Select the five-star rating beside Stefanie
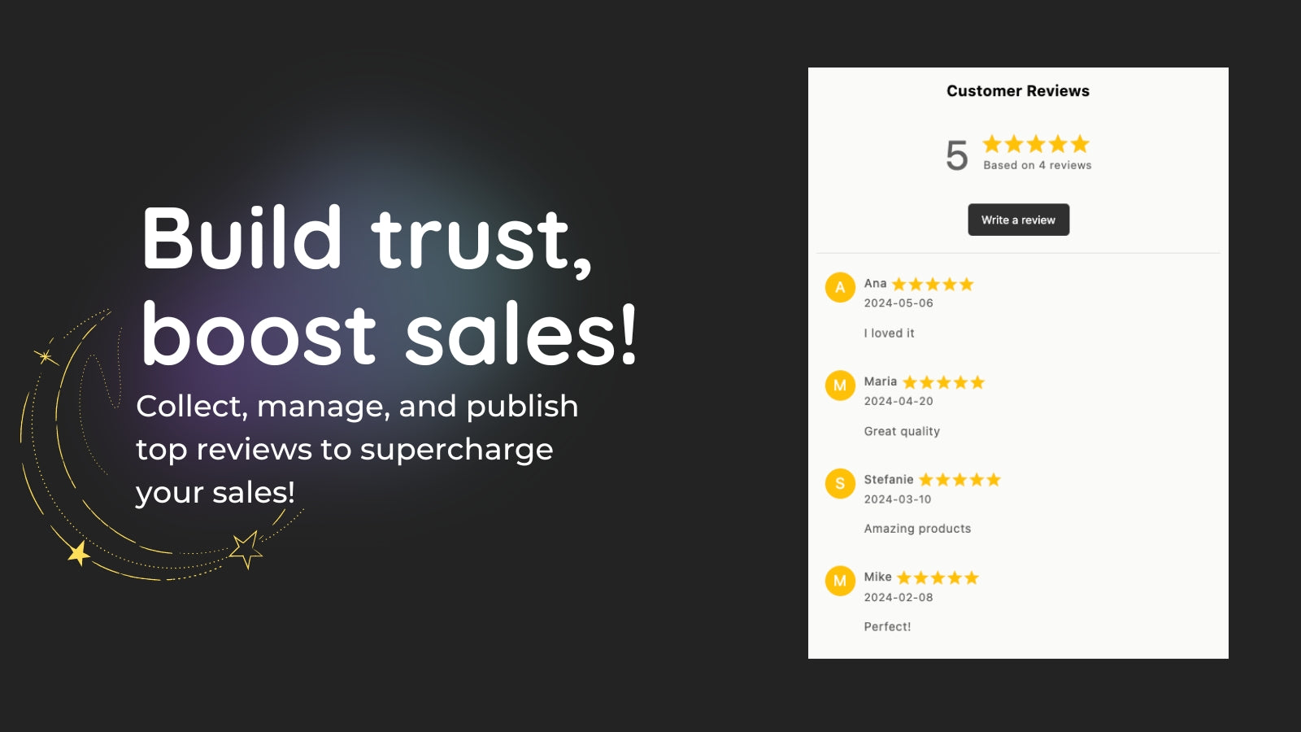The width and height of the screenshot is (1301, 732). pyautogui.click(x=961, y=479)
